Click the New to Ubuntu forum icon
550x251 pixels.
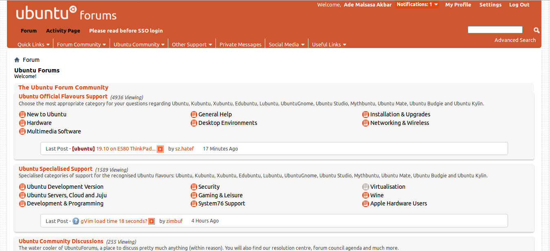[x=22, y=114]
